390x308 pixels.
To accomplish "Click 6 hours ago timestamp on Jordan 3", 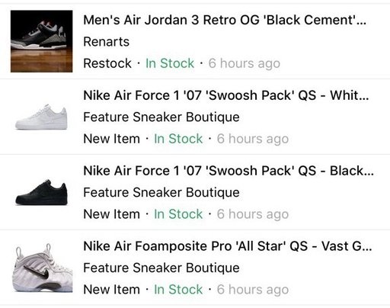I will tap(245, 63).
